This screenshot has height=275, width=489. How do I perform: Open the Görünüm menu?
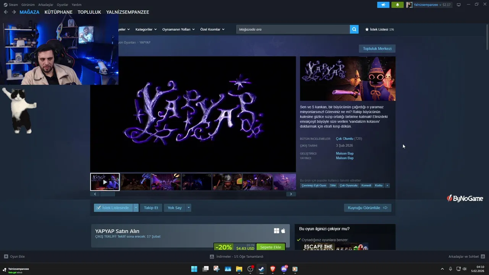tap(28, 5)
